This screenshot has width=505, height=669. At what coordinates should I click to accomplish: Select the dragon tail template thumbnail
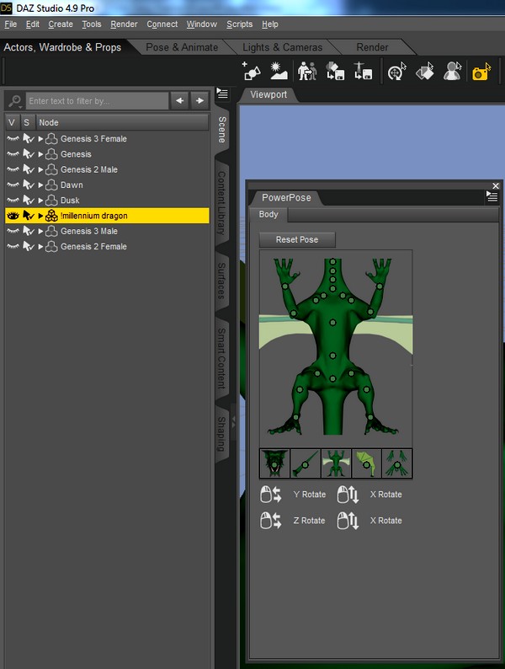tap(306, 463)
